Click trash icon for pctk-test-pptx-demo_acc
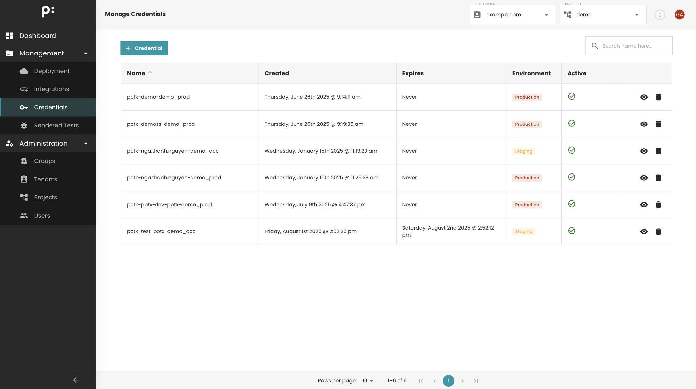 click(x=658, y=231)
